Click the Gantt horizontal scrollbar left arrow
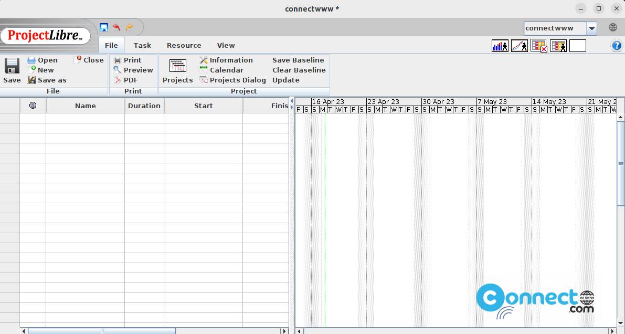 [299, 331]
